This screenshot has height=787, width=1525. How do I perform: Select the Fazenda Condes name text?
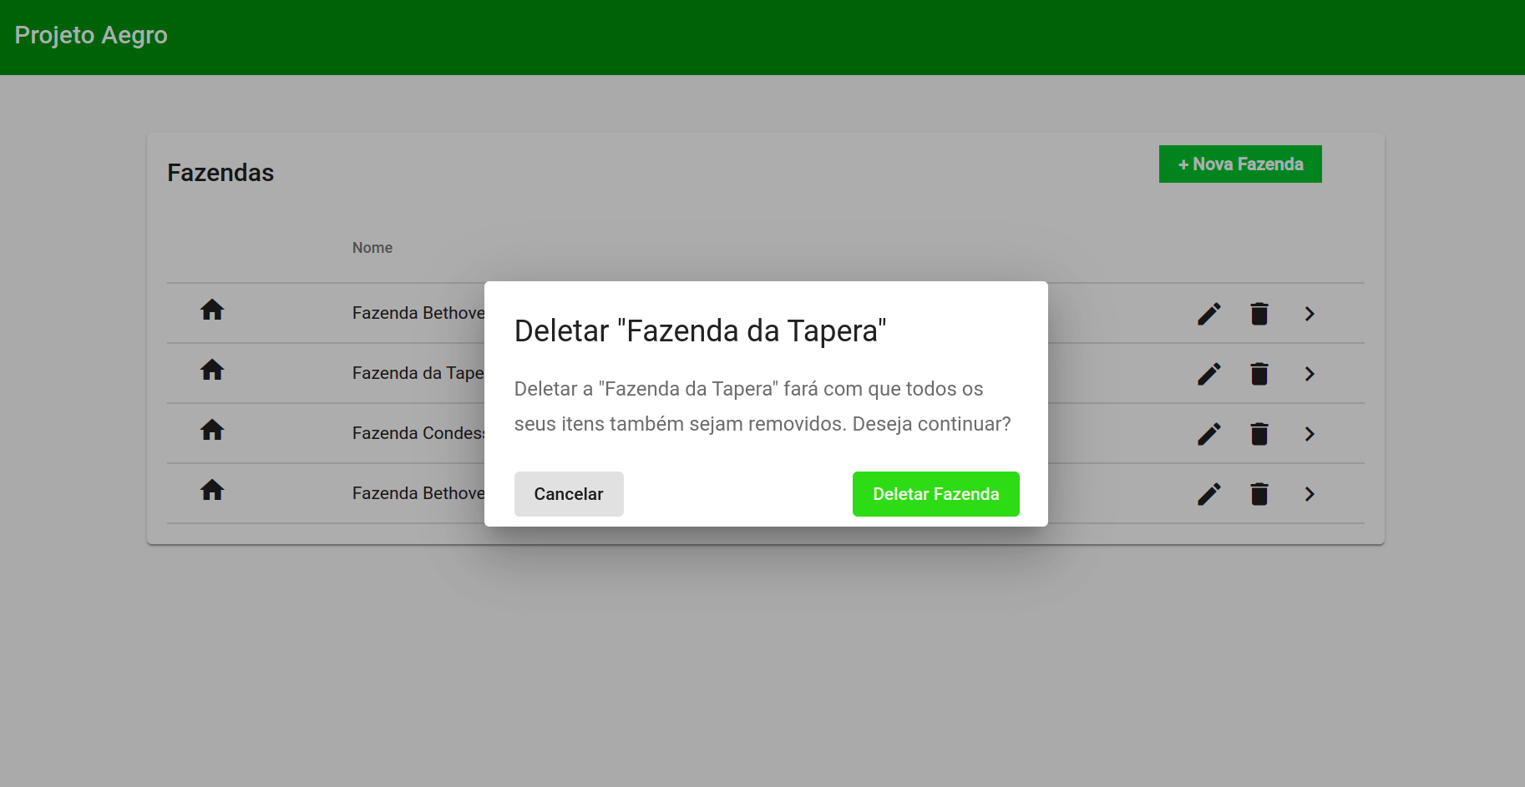tap(418, 433)
